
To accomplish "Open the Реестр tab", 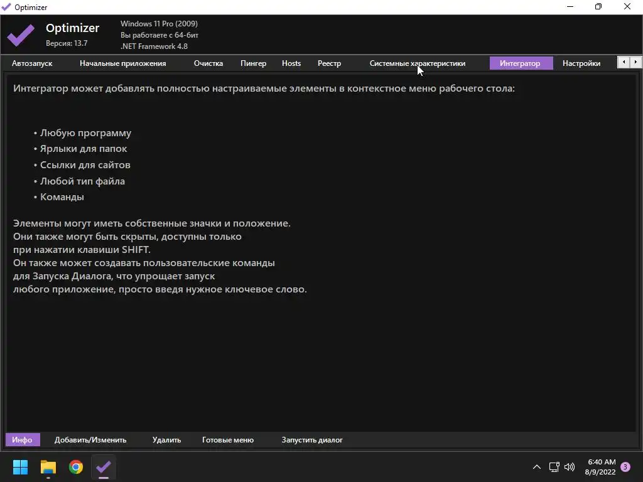I will [x=329, y=63].
